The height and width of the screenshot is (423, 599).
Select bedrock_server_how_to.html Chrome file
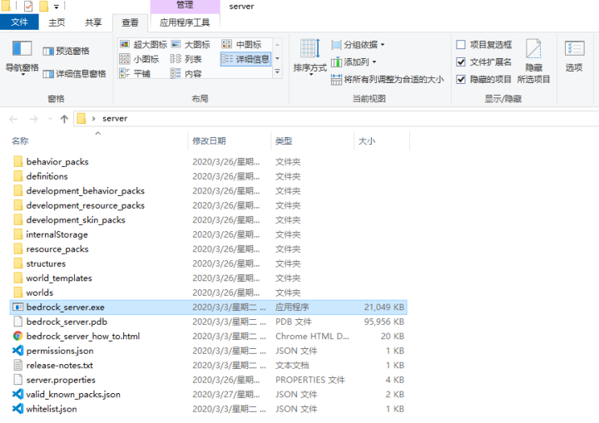[209, 337]
